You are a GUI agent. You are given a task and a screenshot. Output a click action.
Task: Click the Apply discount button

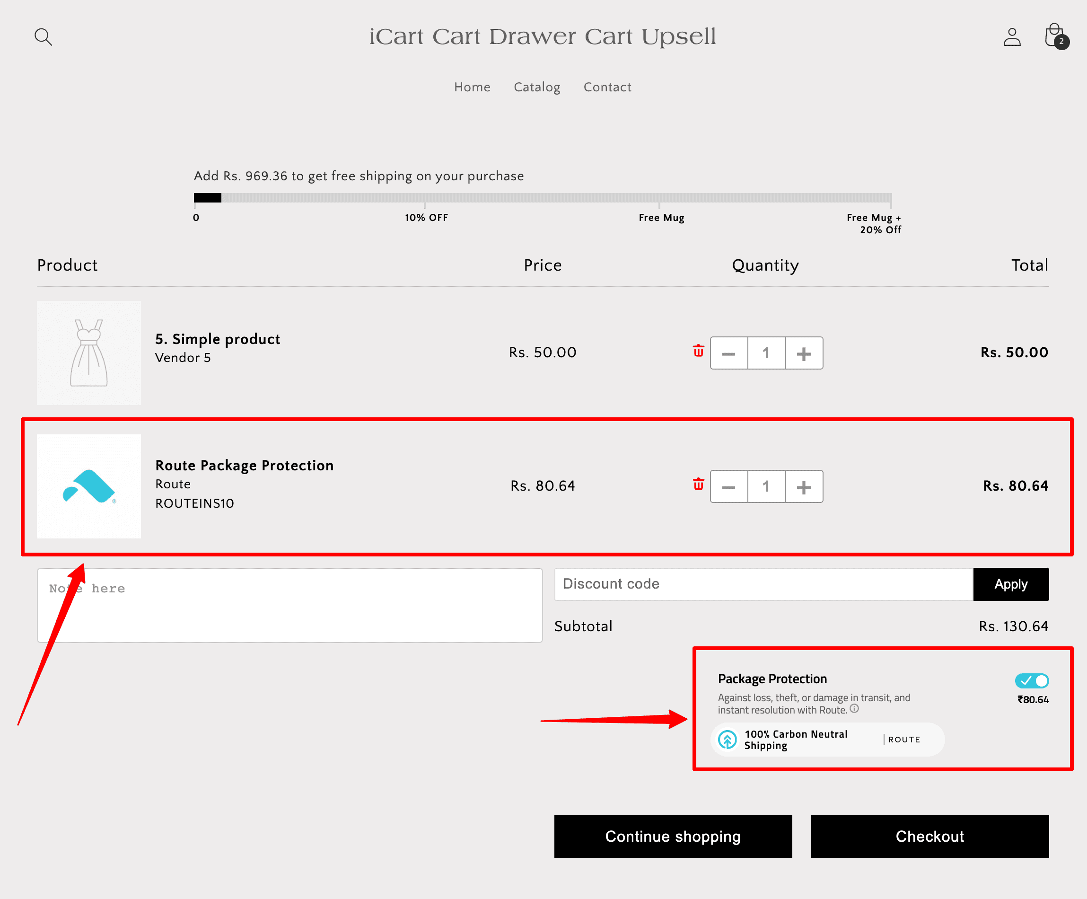click(1011, 584)
